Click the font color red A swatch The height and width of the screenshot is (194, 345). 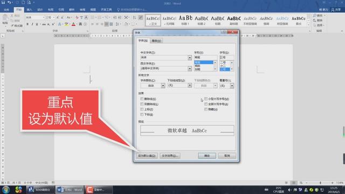click(73, 24)
